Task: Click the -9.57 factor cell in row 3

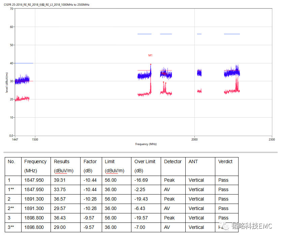Action: 90,218
